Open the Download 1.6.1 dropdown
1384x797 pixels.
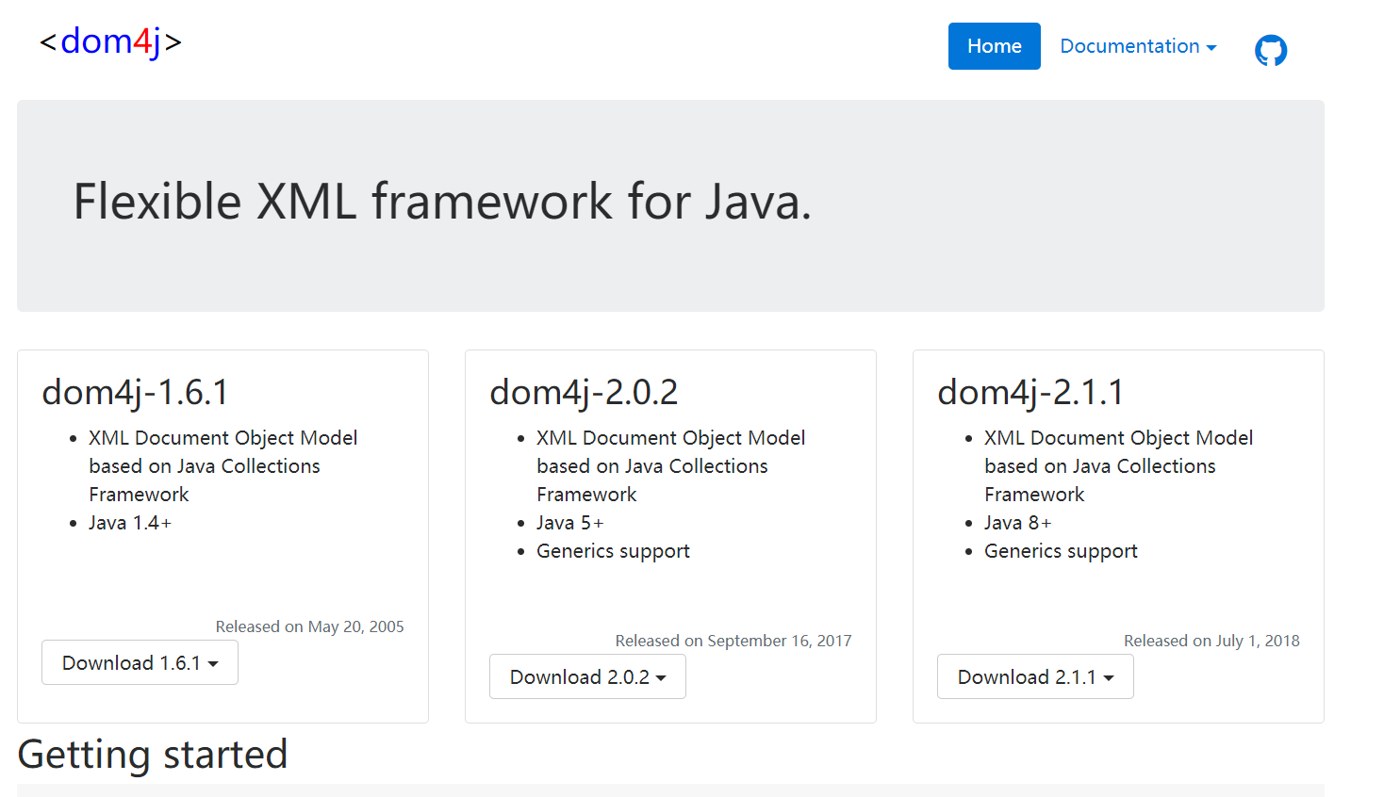(x=140, y=662)
